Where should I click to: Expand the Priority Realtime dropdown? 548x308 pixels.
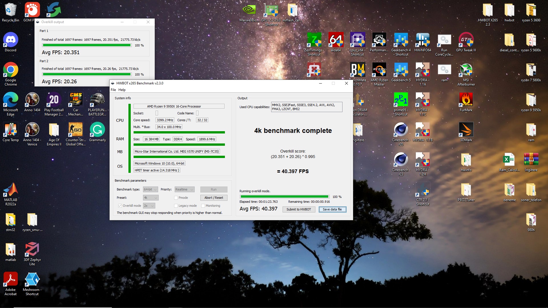click(x=184, y=189)
